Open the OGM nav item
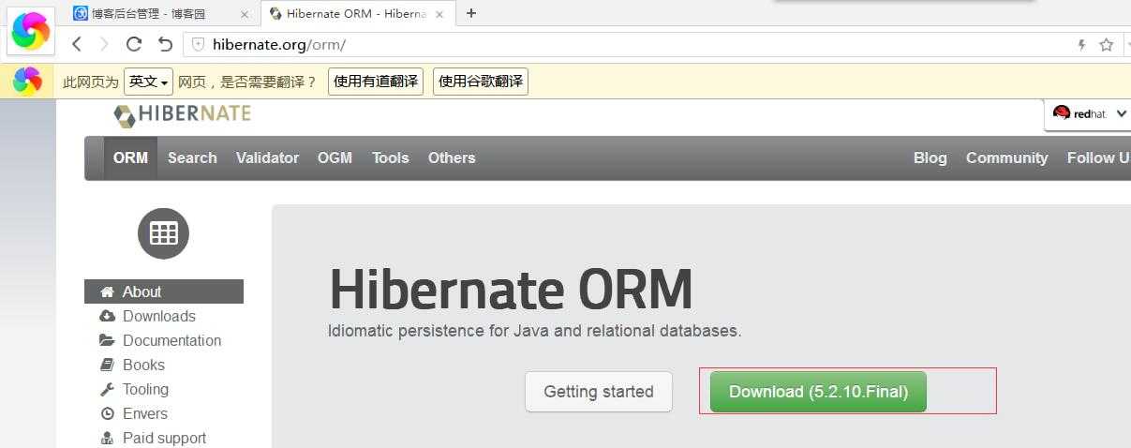The width and height of the screenshot is (1131, 448). coord(335,157)
